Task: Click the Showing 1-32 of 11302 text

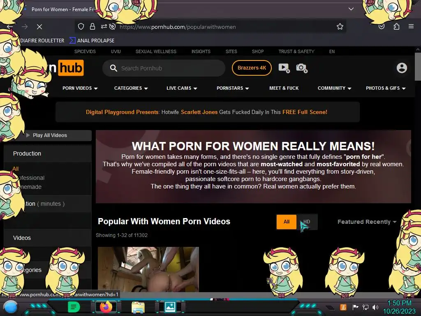Action: pyautogui.click(x=122, y=235)
